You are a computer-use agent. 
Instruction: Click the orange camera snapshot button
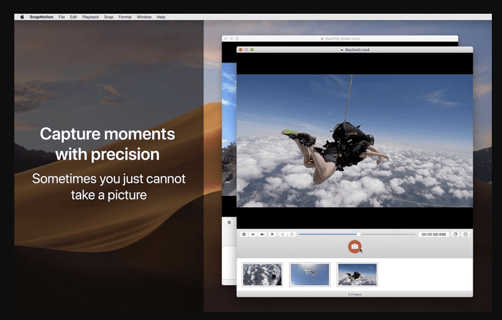click(355, 247)
